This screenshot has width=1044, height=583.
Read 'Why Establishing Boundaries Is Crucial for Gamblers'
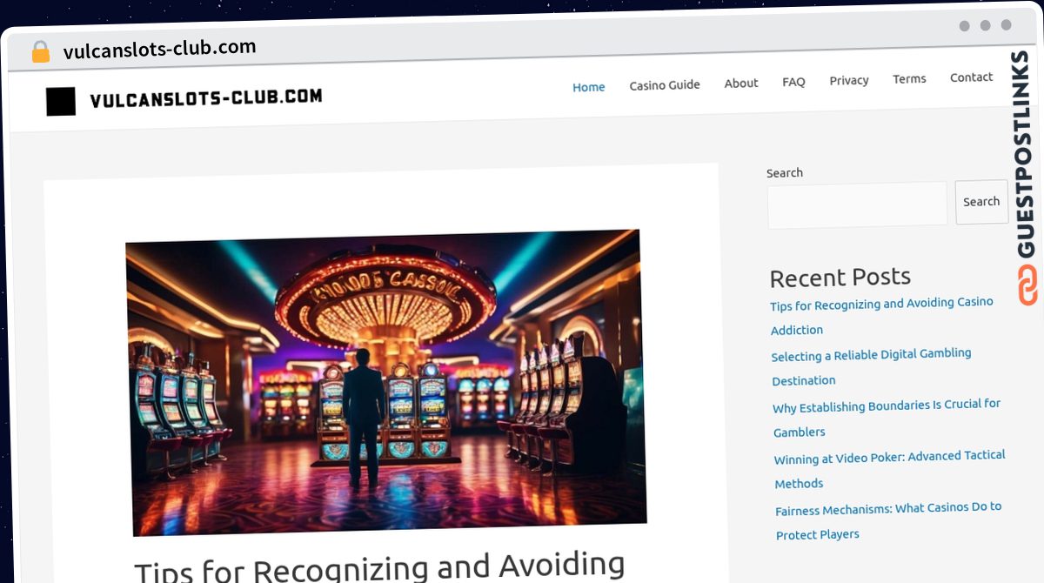pos(887,418)
